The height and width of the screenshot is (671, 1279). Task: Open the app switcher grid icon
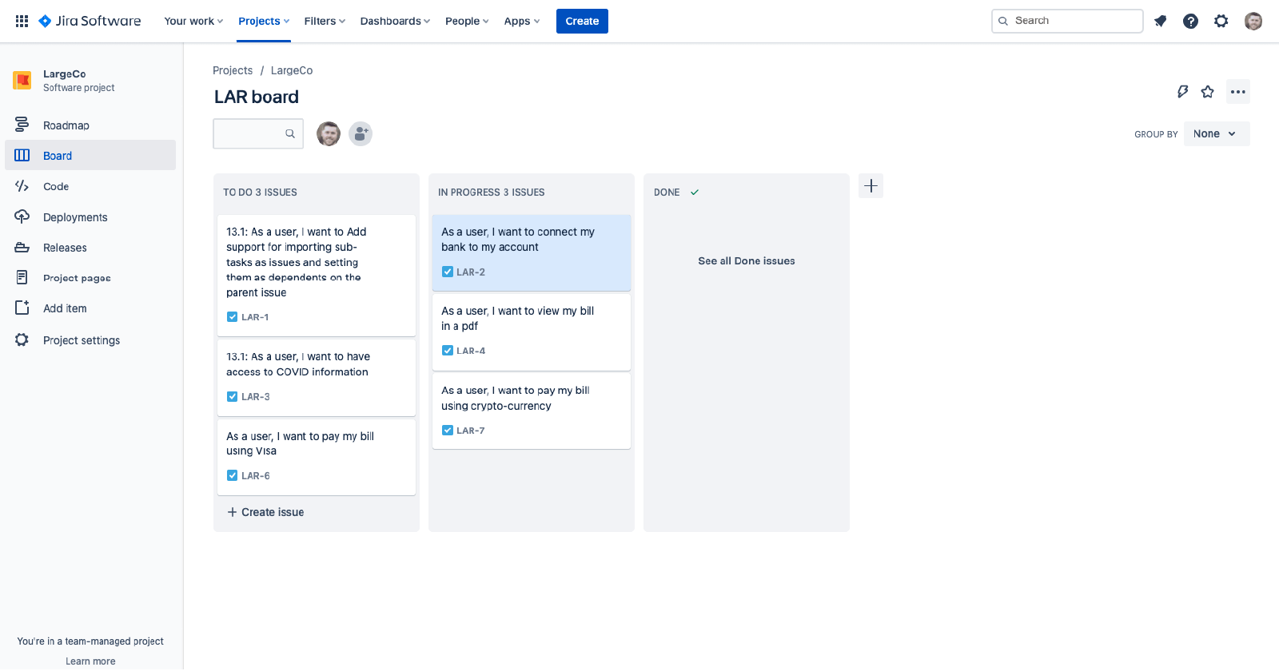[x=22, y=21]
